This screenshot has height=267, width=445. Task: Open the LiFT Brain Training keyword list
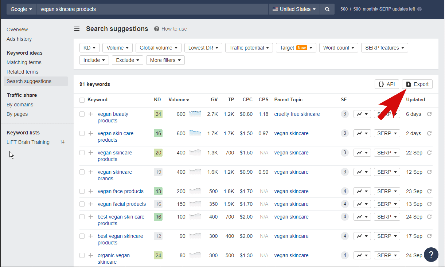(28, 142)
